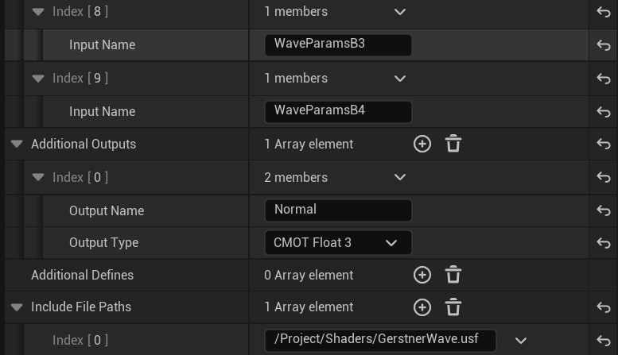This screenshot has height=355, width=618.
Task: Add element to Include File Paths
Action: coord(422,307)
